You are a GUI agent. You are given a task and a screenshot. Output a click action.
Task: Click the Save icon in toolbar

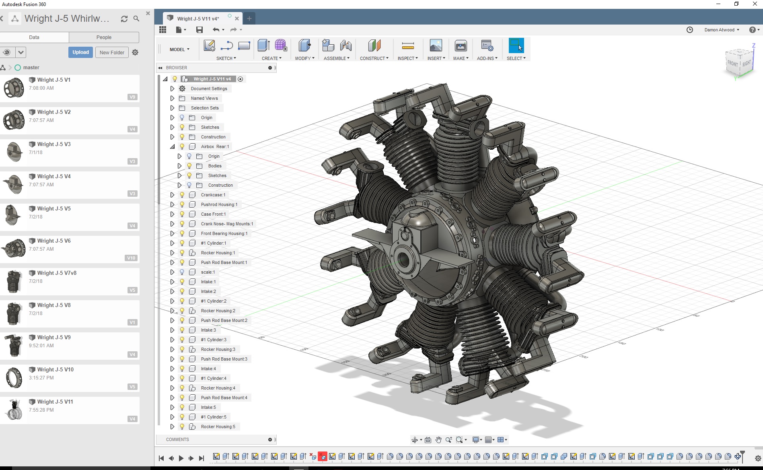[x=199, y=30]
